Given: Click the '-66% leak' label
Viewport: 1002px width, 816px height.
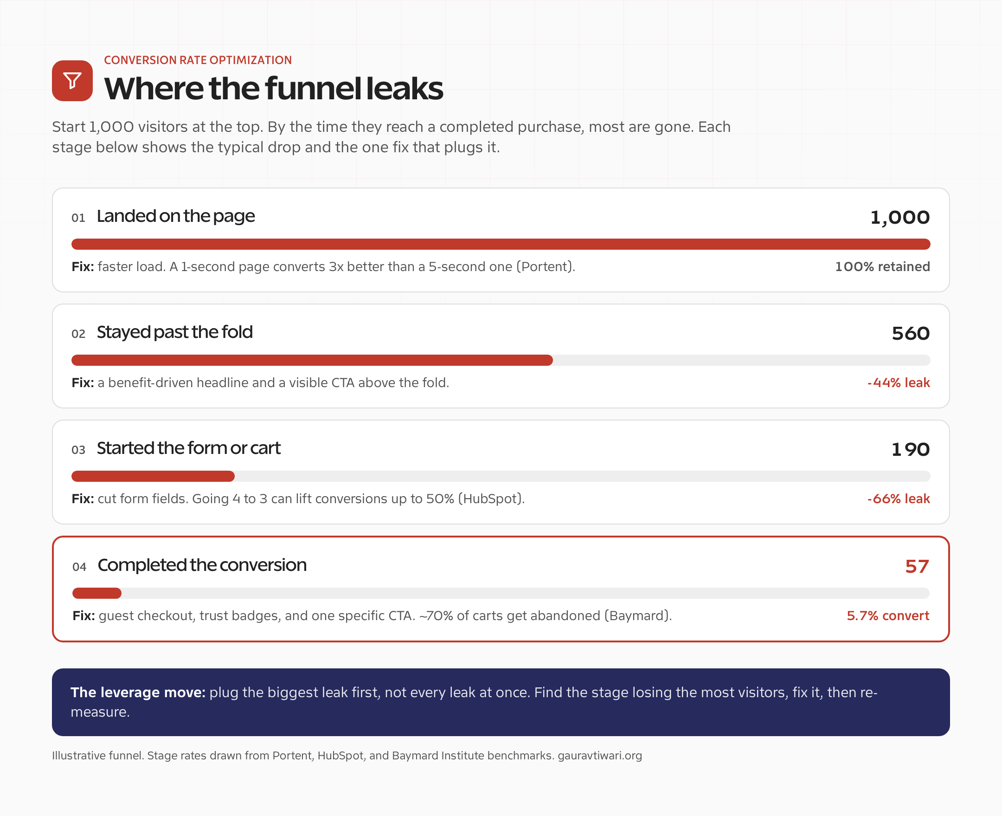Looking at the screenshot, I should click(898, 499).
